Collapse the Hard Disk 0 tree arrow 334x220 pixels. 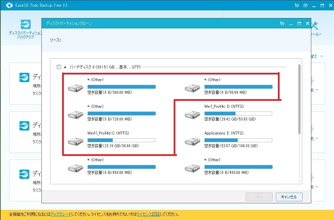tap(65, 67)
